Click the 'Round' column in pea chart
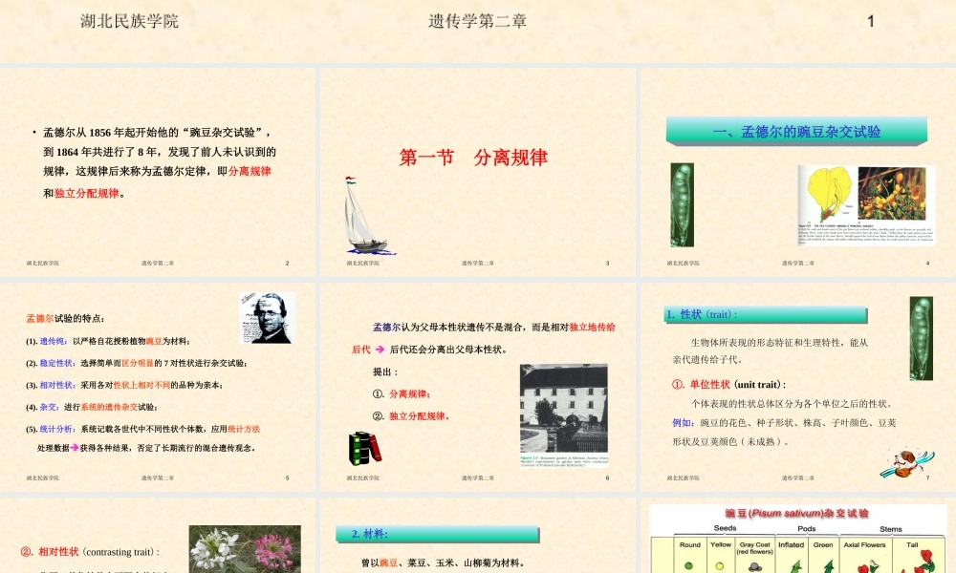This screenshot has height=573, width=956. click(x=689, y=555)
